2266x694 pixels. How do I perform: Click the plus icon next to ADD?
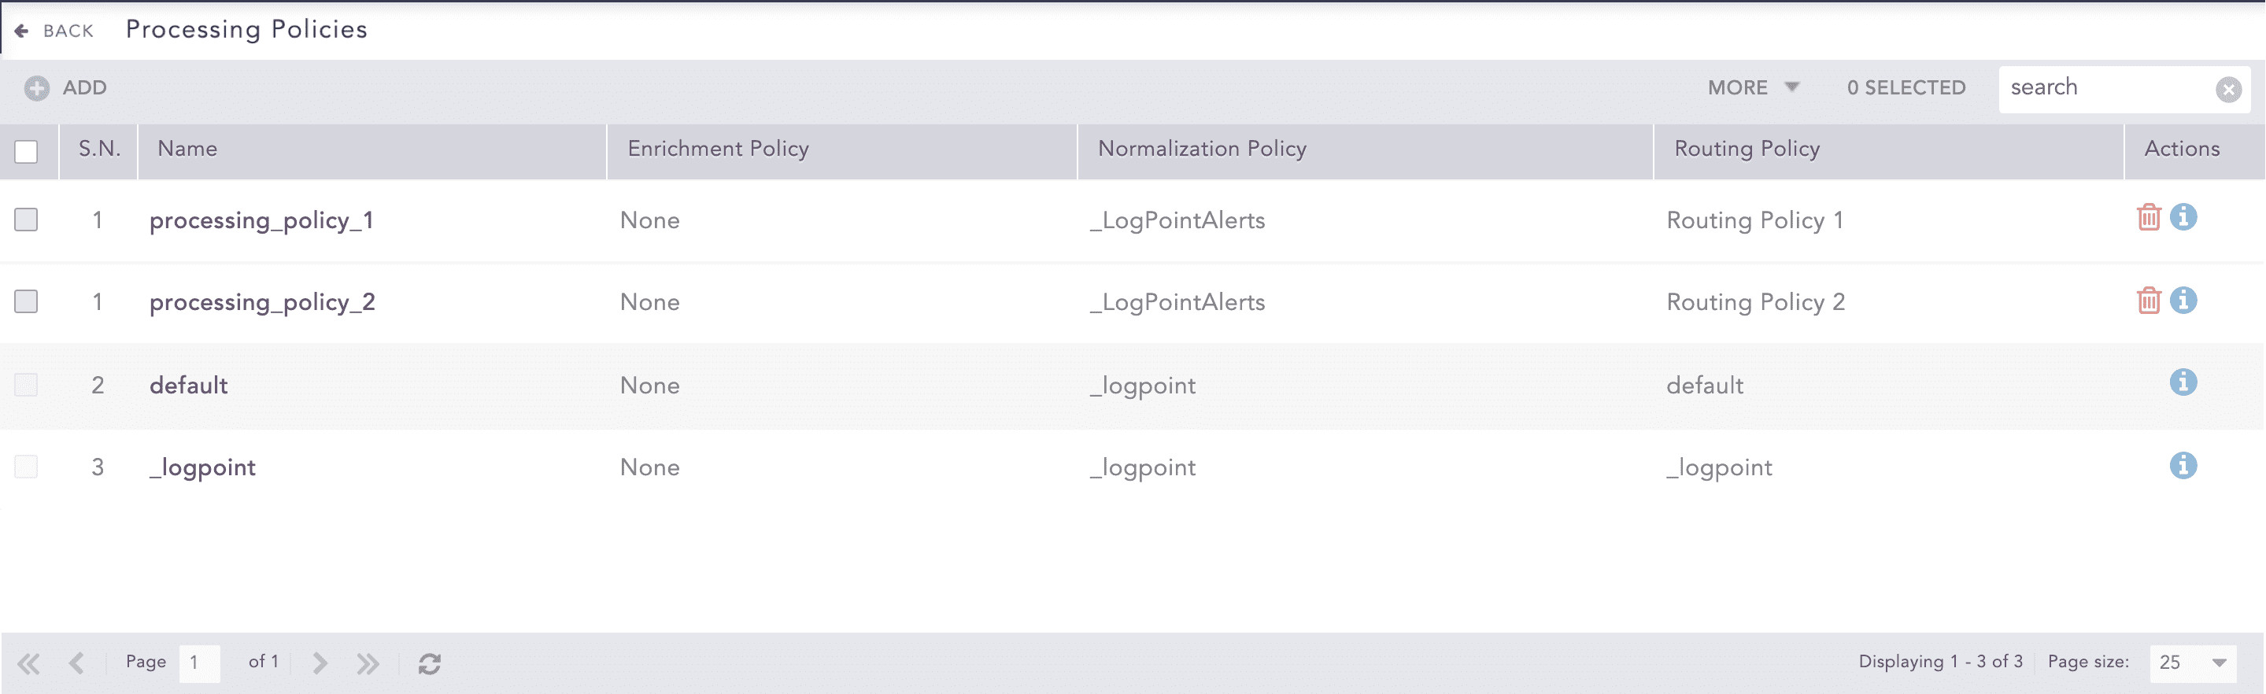[36, 88]
